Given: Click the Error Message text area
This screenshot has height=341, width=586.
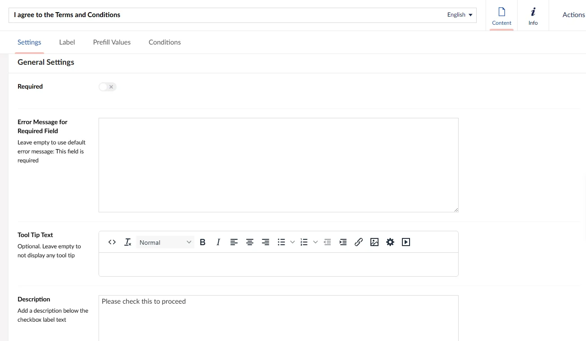Looking at the screenshot, I should (x=278, y=165).
